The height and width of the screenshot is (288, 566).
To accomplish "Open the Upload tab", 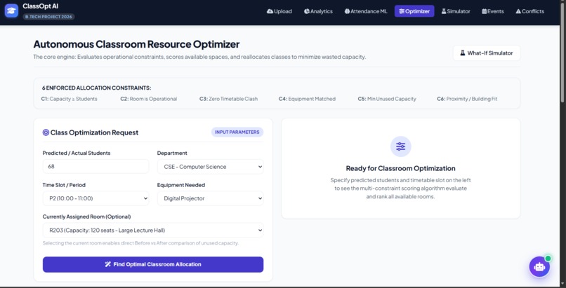I will pos(279,11).
